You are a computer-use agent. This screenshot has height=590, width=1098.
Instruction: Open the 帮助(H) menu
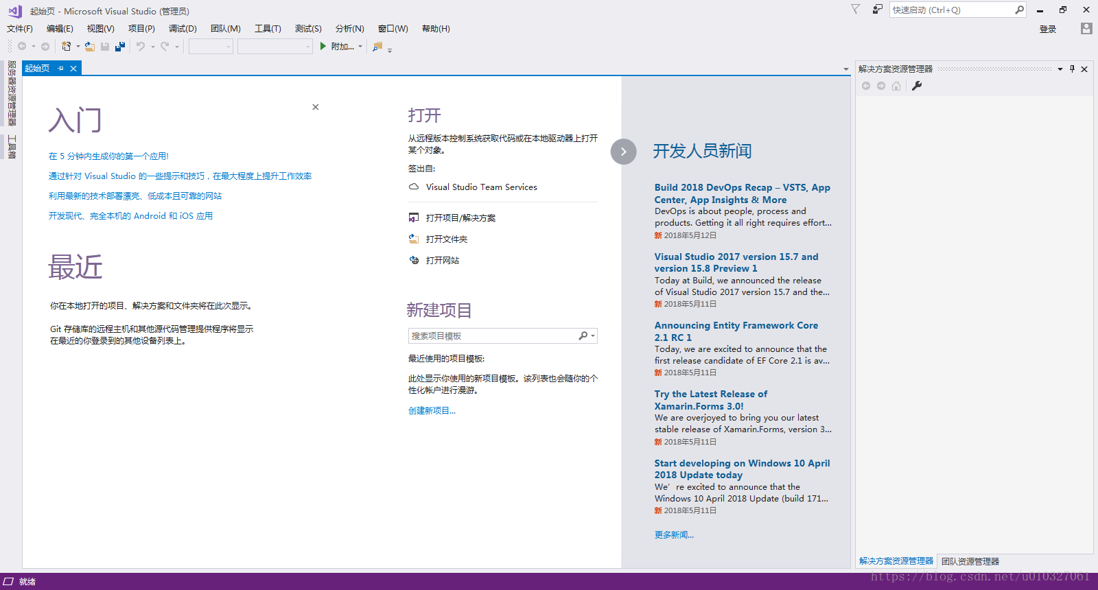pyautogui.click(x=436, y=29)
